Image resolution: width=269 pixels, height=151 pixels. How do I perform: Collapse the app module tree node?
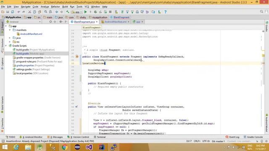(6, 26)
